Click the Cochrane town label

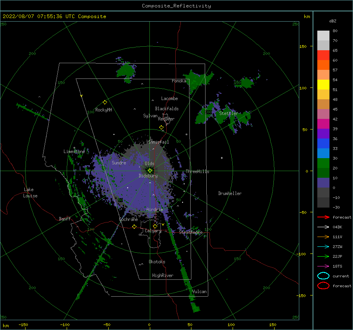point(128,219)
